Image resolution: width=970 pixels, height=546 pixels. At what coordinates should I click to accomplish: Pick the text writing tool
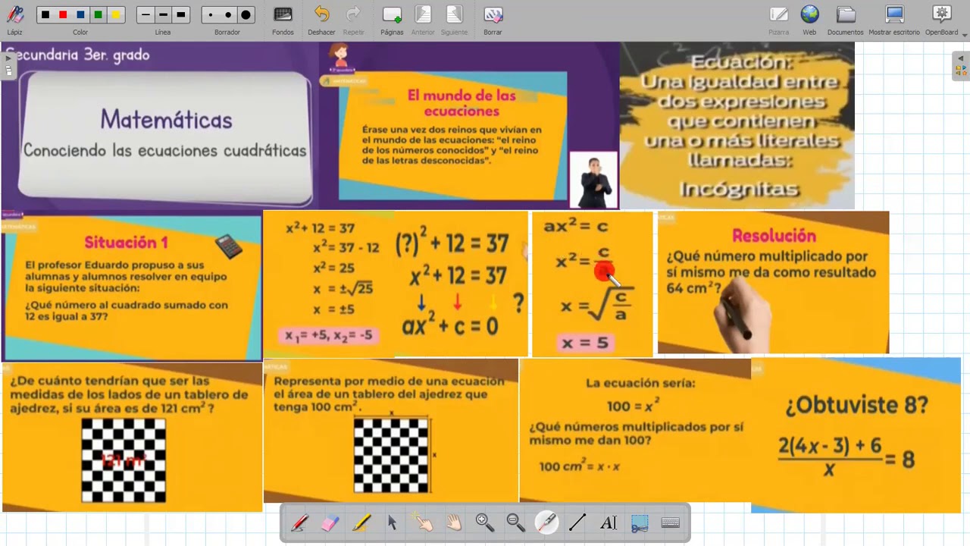(609, 522)
